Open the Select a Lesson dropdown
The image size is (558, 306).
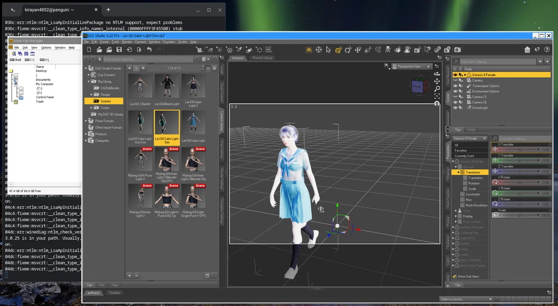click(465, 299)
